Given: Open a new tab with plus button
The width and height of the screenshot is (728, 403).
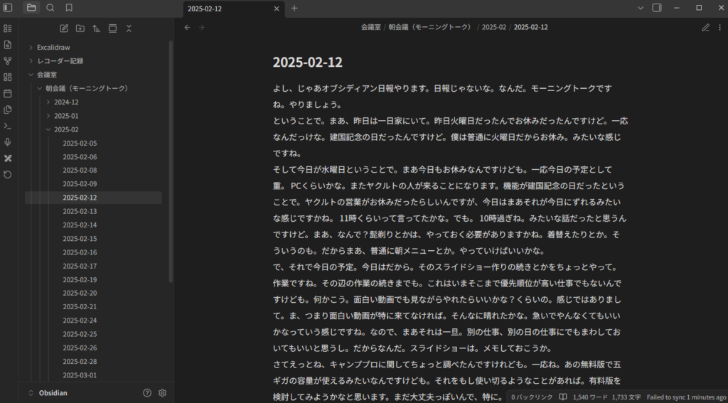Looking at the screenshot, I should [294, 9].
